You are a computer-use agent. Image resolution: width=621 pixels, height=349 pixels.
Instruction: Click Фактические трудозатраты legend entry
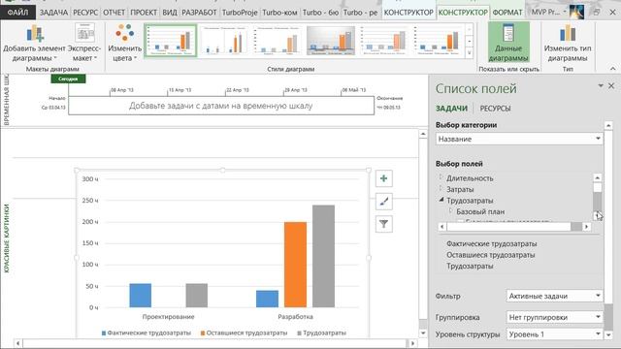pos(147,333)
